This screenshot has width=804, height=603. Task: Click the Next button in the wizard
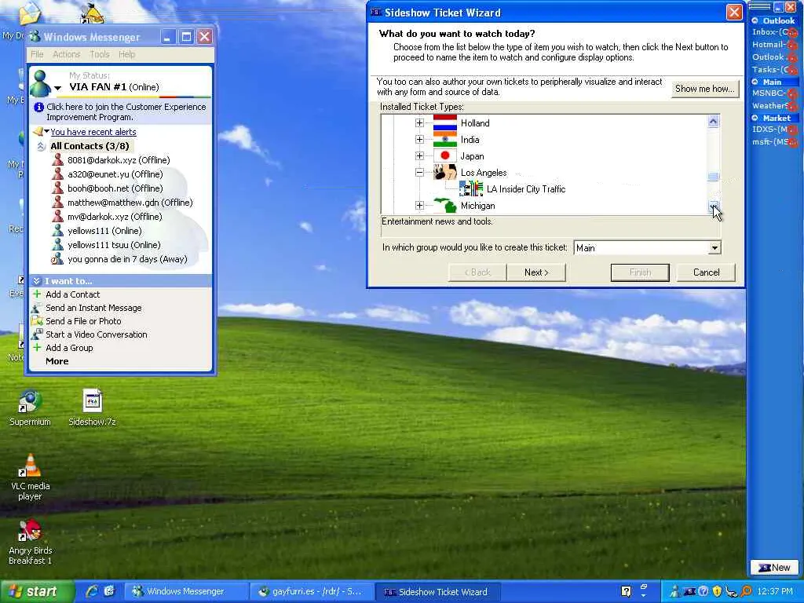[x=536, y=272]
